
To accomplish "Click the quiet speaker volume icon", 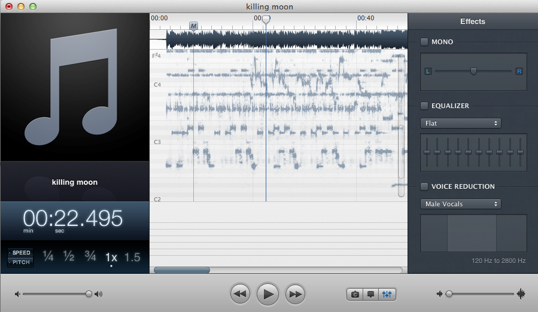I will 17,294.
